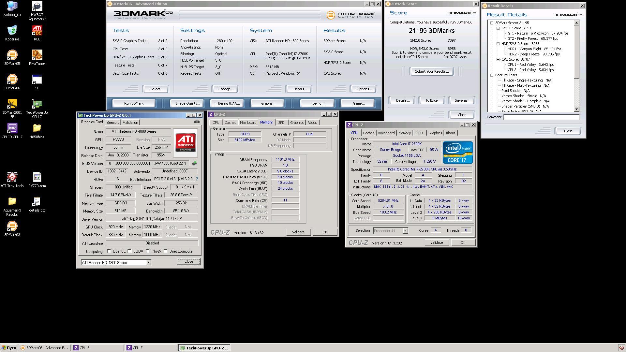Enable the OpenCL checkbox in GPU-Z

tap(109, 251)
